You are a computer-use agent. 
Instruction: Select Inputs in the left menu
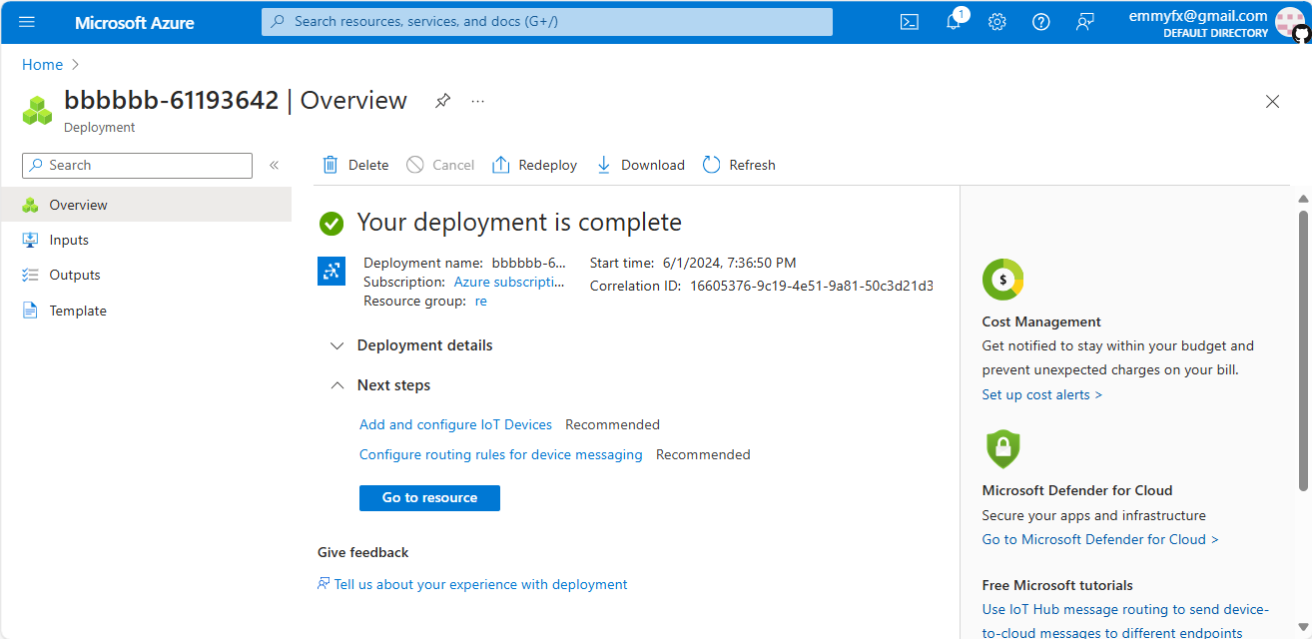point(69,240)
